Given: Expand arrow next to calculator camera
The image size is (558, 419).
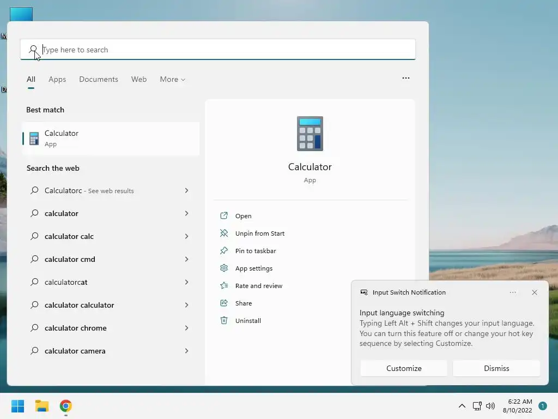Looking at the screenshot, I should pyautogui.click(x=186, y=351).
